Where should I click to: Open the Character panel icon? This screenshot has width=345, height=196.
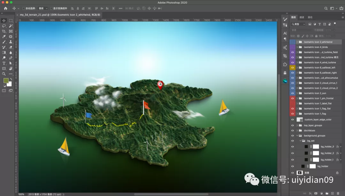coord(285,33)
